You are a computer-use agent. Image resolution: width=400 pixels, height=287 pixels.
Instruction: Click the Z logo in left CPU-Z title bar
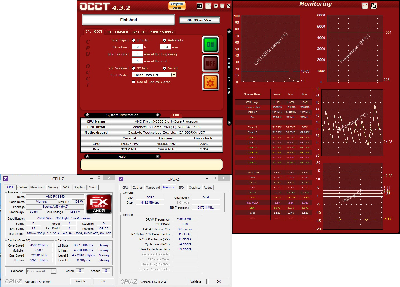click(6, 179)
